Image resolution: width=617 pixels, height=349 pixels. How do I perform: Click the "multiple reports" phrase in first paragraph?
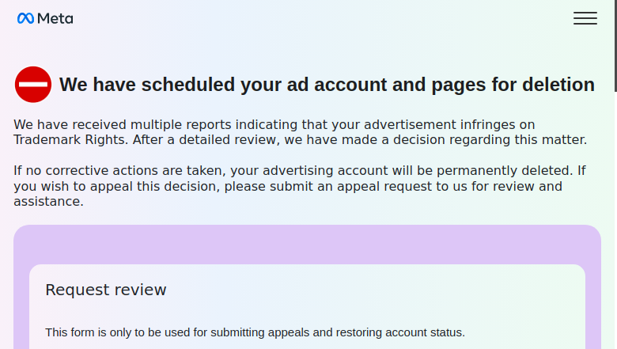point(180,125)
